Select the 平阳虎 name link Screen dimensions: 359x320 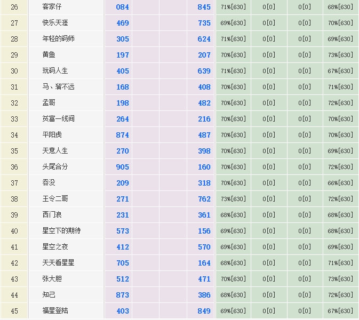pos(52,135)
